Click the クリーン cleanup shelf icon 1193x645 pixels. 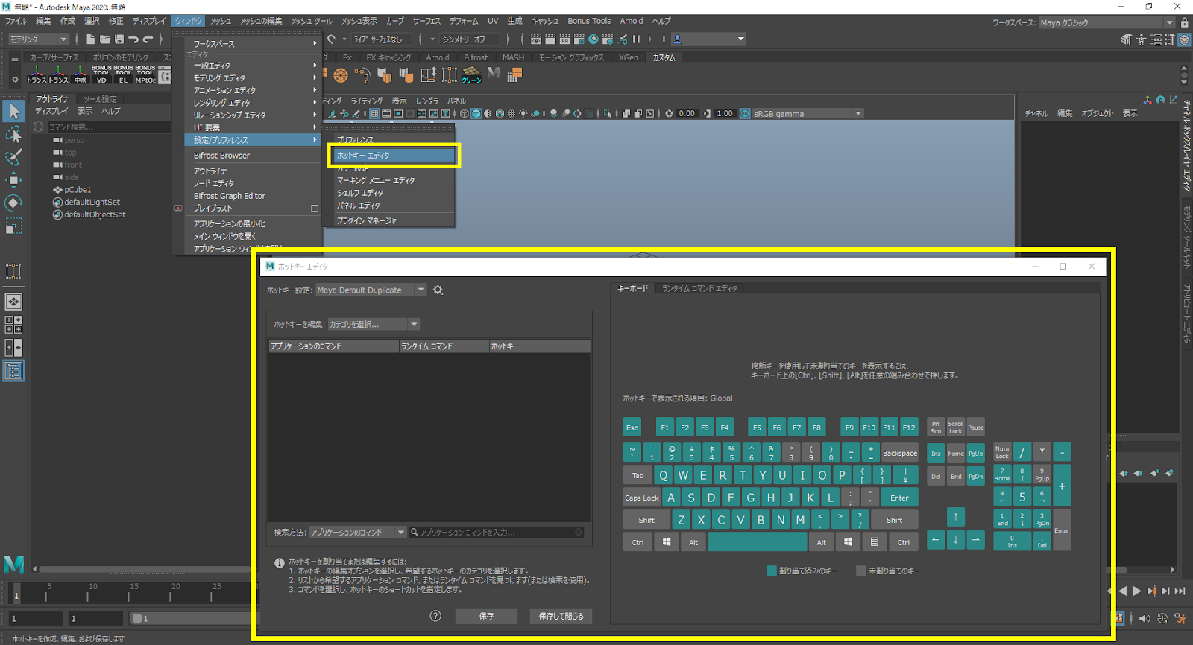tap(471, 74)
